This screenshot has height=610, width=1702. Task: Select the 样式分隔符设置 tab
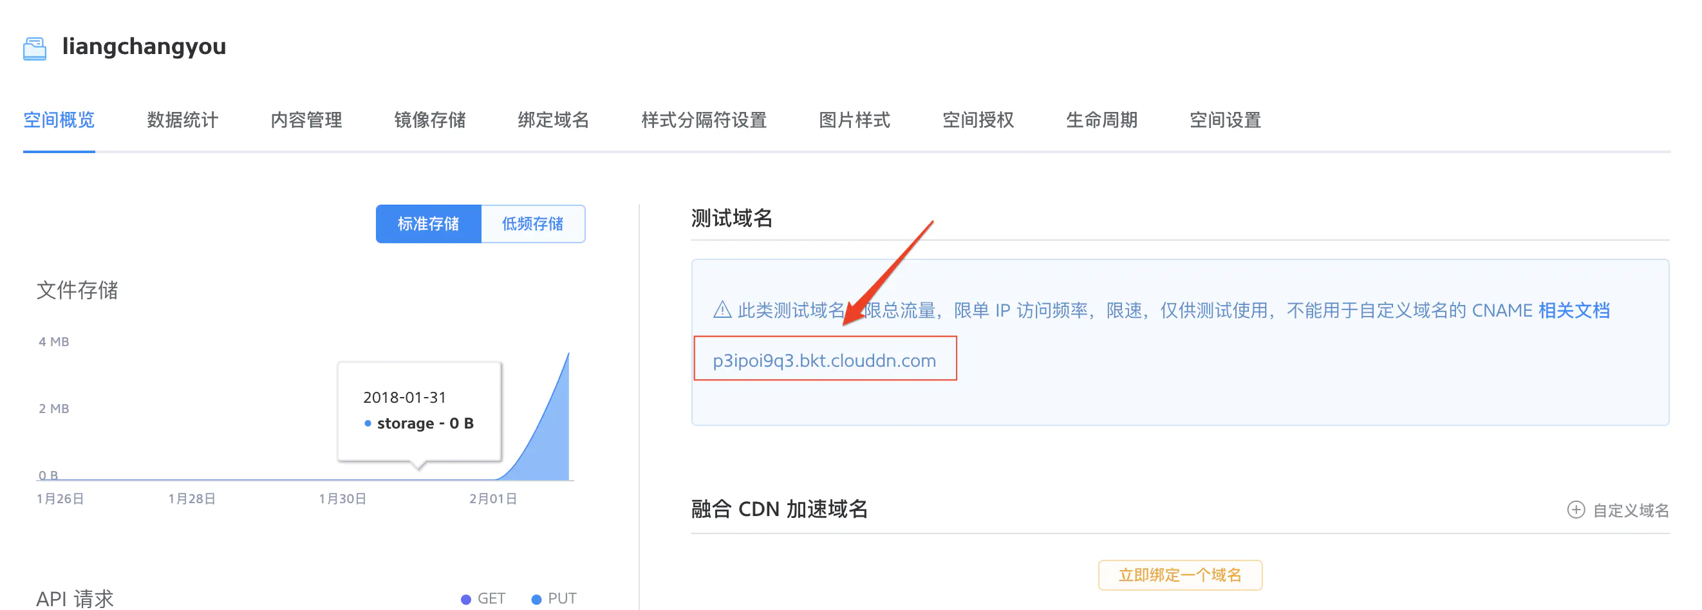pyautogui.click(x=704, y=120)
